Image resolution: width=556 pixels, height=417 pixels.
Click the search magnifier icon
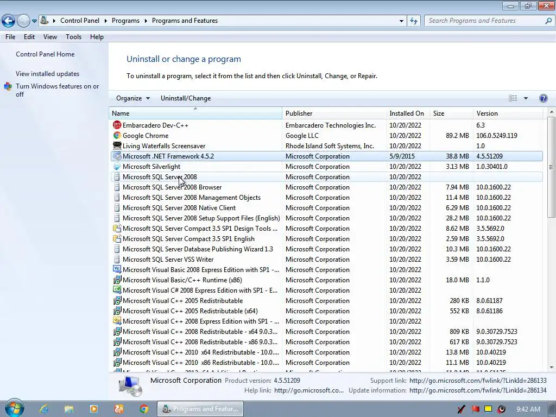tap(548, 21)
